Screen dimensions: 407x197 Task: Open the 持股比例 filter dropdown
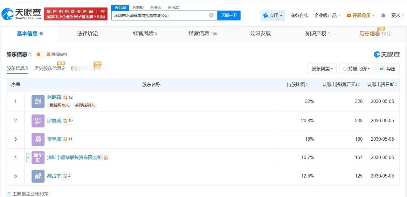(356, 69)
